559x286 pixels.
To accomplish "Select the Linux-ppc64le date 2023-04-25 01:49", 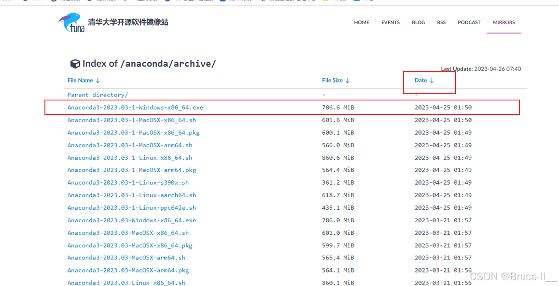I will point(443,208).
